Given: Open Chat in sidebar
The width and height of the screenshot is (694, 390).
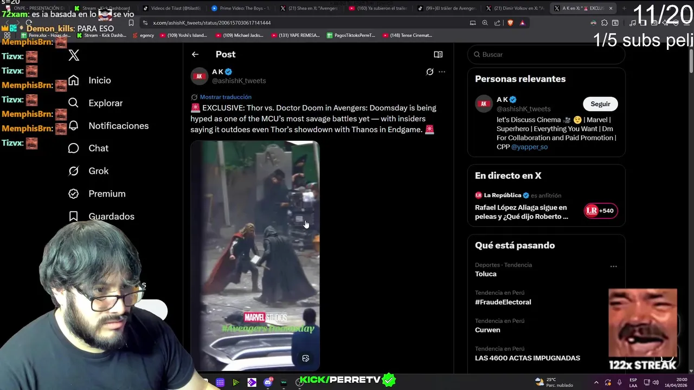Looking at the screenshot, I should [88, 148].
